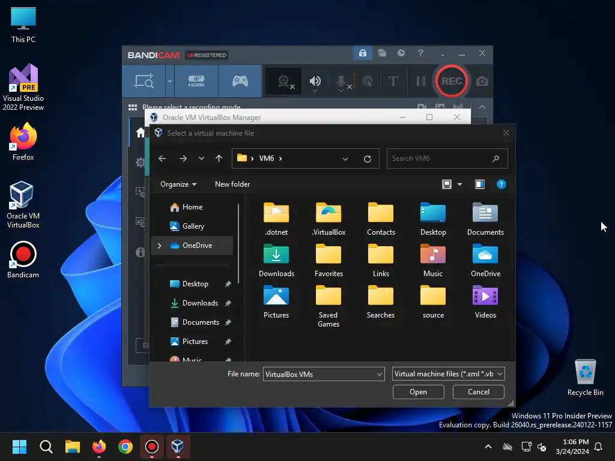
Task: Open Bandicam help question mark
Action: 420,53
